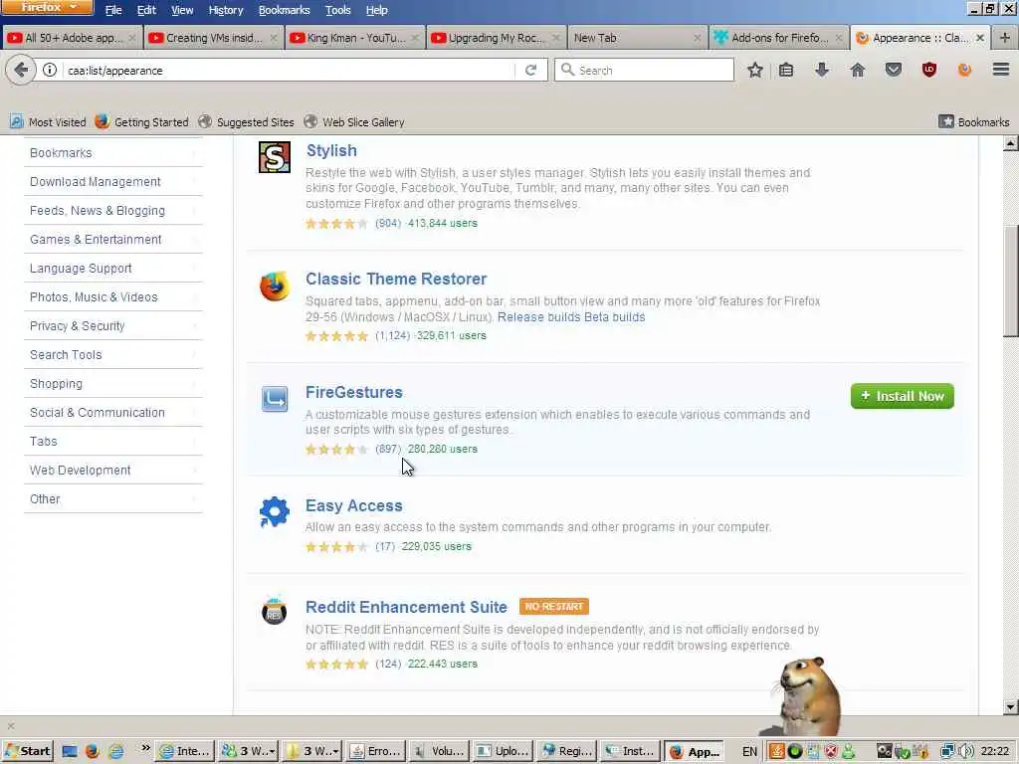Close the New Tab tab
The image size is (1019, 764).
(x=697, y=38)
